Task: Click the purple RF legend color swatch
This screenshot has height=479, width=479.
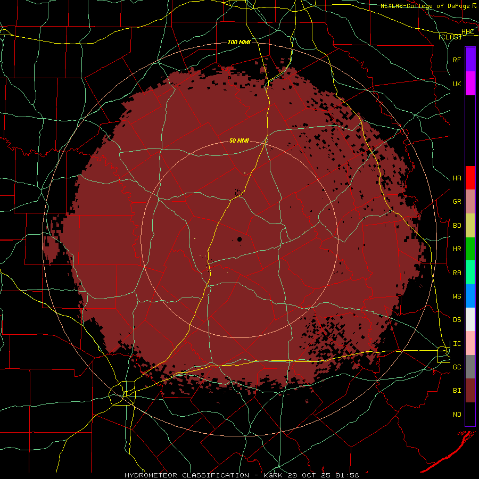Action: 470,60
